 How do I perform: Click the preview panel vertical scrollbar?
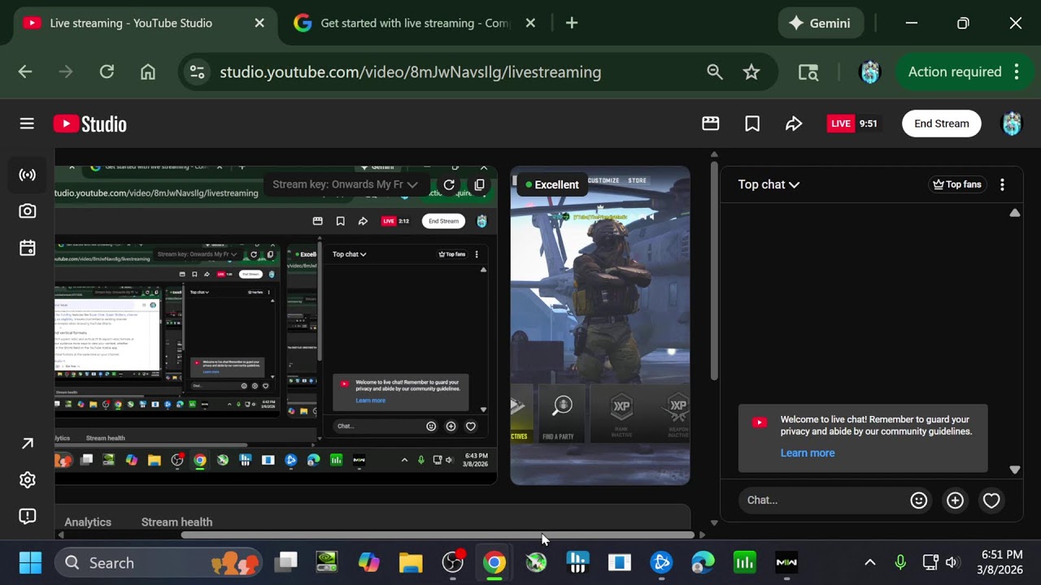[714, 270]
